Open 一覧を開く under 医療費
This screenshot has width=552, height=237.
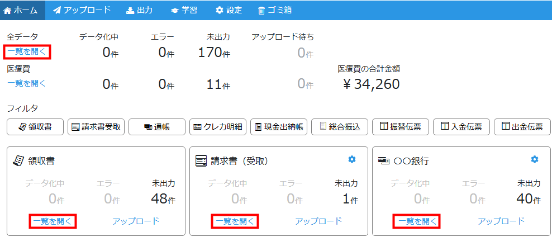(27, 83)
